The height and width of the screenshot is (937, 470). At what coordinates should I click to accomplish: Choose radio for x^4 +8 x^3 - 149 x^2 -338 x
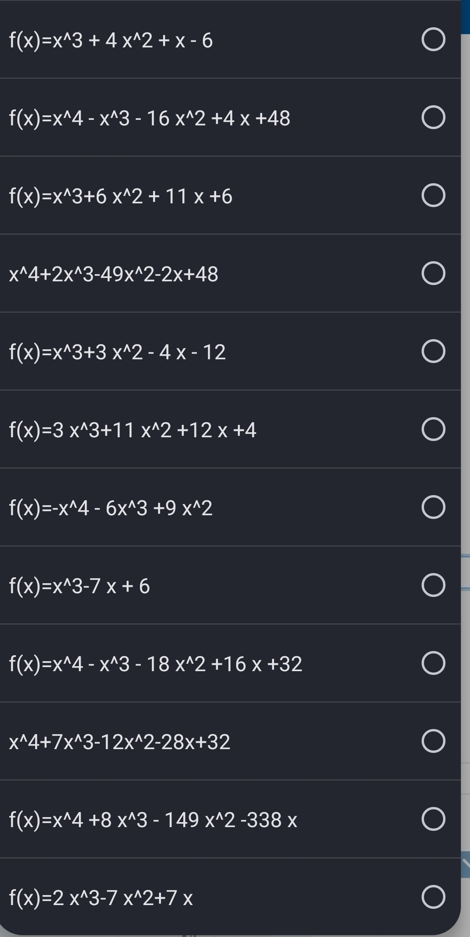(x=433, y=819)
